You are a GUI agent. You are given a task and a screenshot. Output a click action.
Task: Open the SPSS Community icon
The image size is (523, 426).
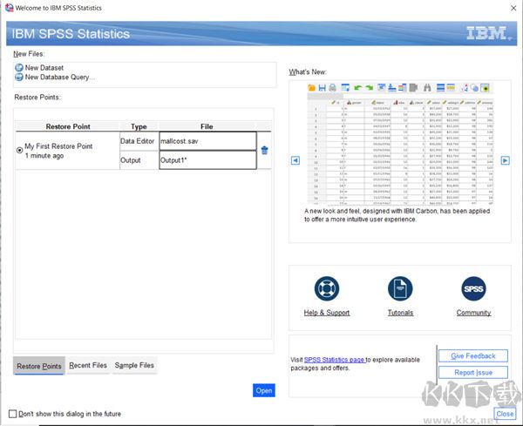coord(473,289)
